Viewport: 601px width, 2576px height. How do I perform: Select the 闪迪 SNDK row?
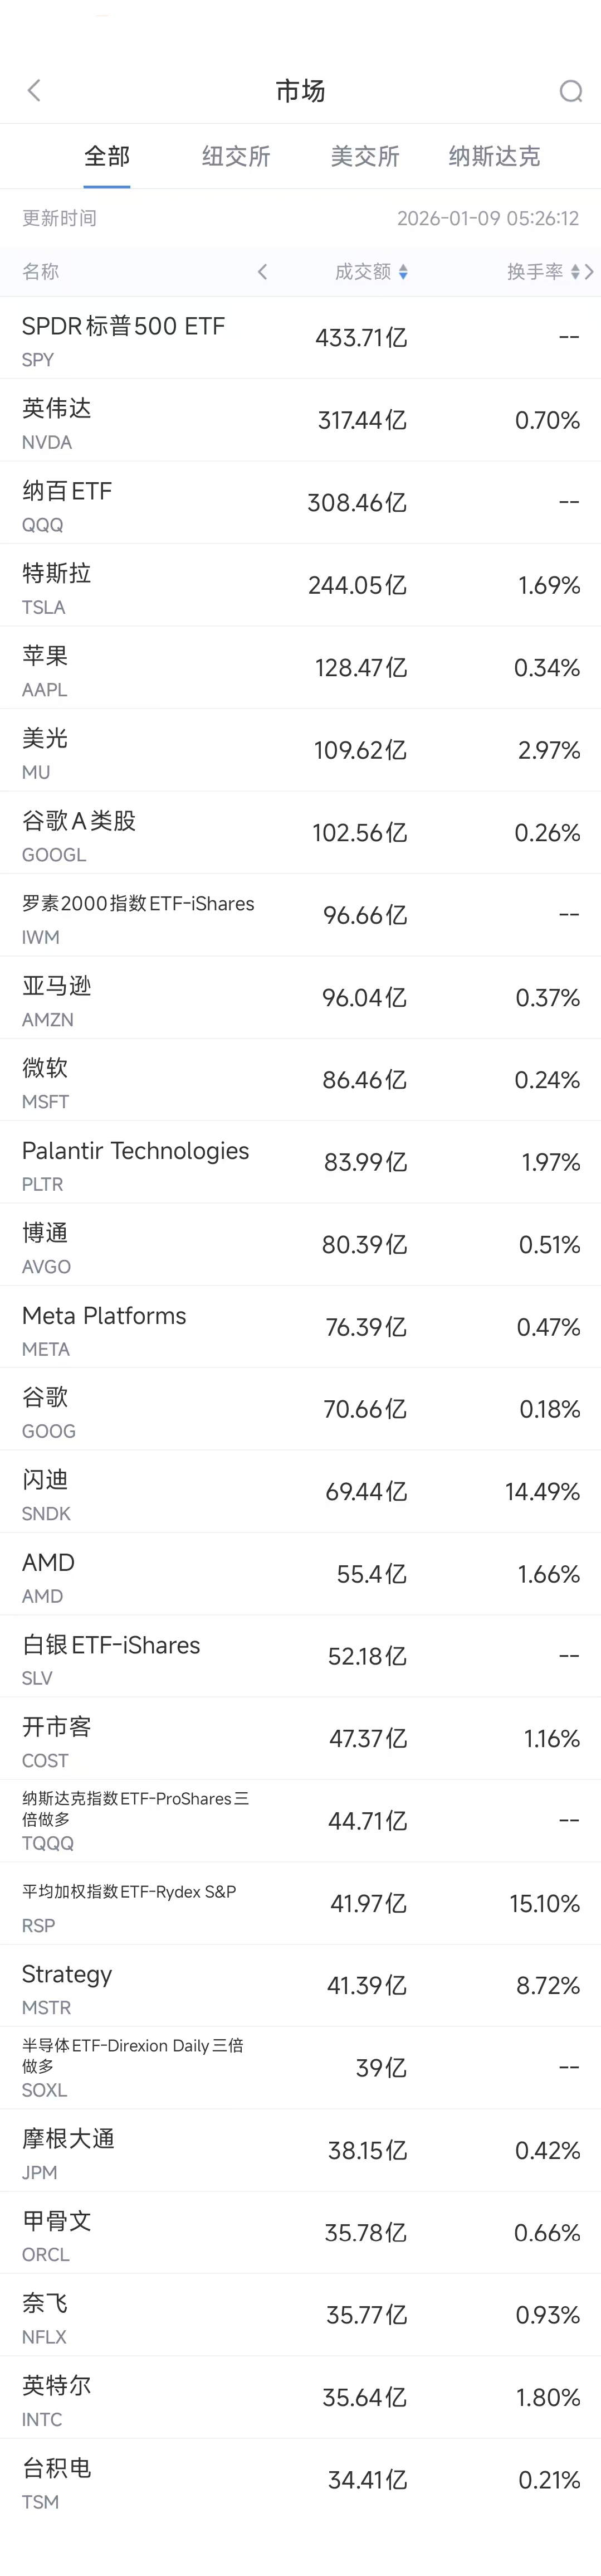click(x=300, y=1492)
